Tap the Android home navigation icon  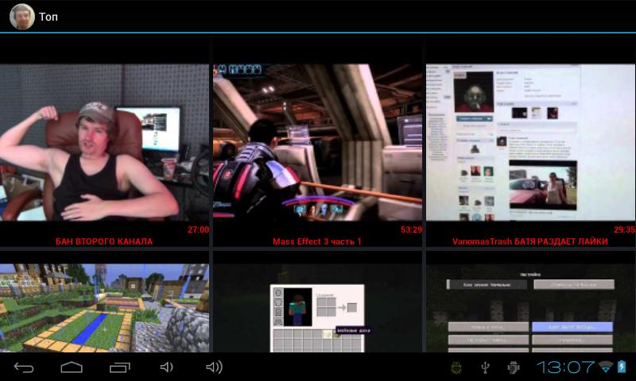72,368
